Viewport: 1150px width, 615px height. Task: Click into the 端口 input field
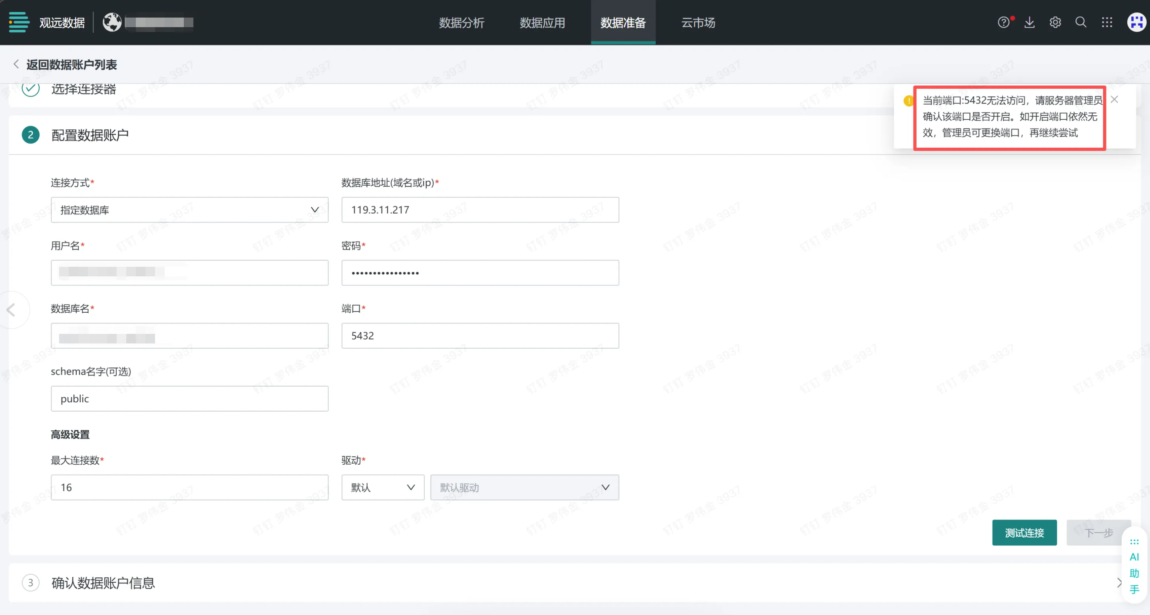tap(480, 335)
